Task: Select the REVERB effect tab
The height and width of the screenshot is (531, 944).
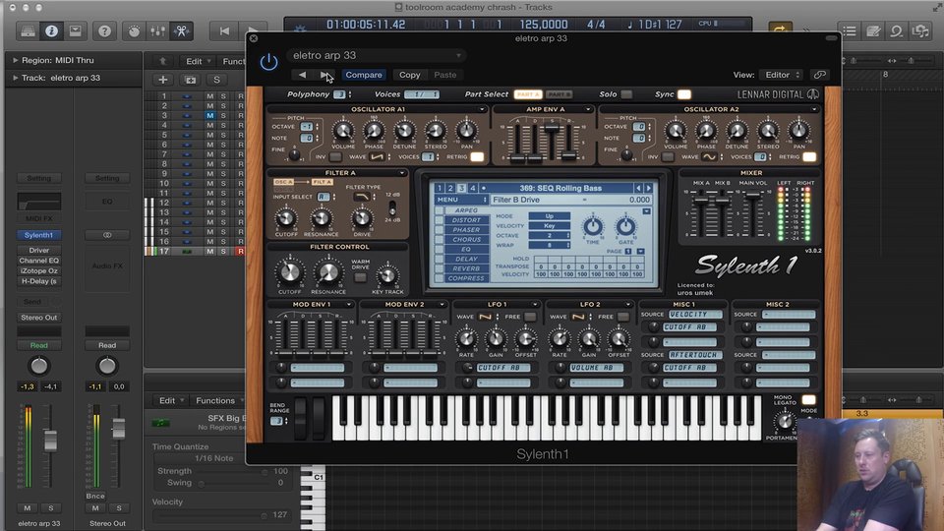Action: click(x=466, y=268)
